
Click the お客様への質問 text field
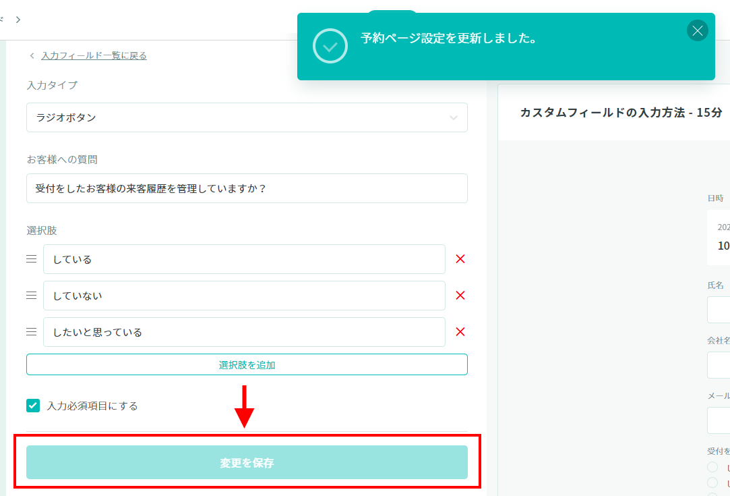point(247,188)
